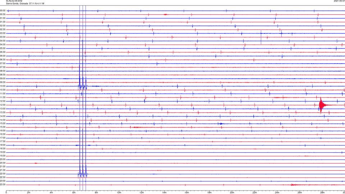
Task: Click the red tremor burst on the 23:30 trace
Action: pyautogui.click(x=294, y=185)
